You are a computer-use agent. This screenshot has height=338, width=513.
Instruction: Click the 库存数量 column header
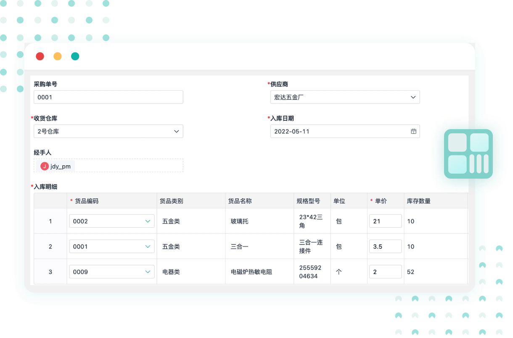pyautogui.click(x=436, y=201)
